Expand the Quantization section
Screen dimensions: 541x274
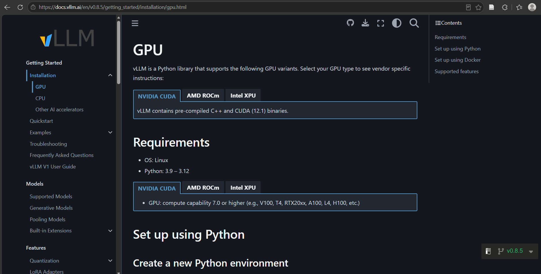110,261
